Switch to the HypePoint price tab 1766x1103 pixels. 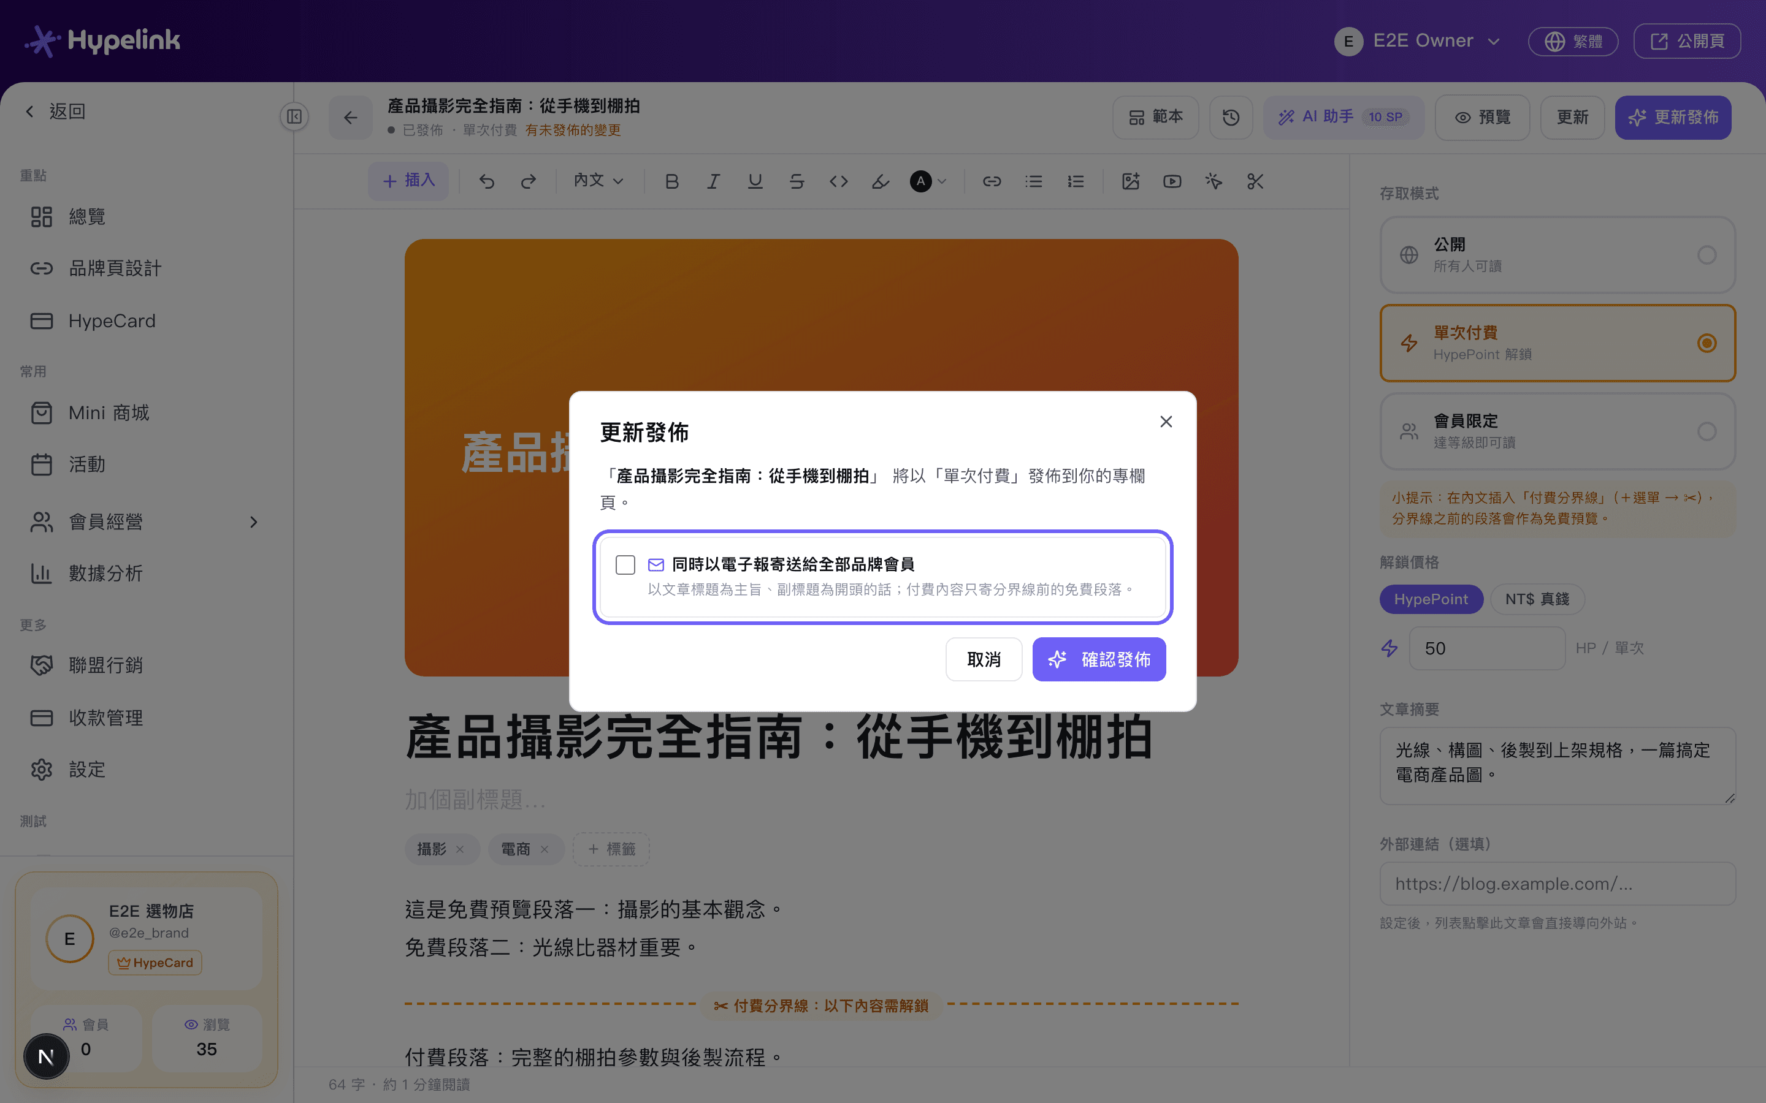tap(1431, 599)
